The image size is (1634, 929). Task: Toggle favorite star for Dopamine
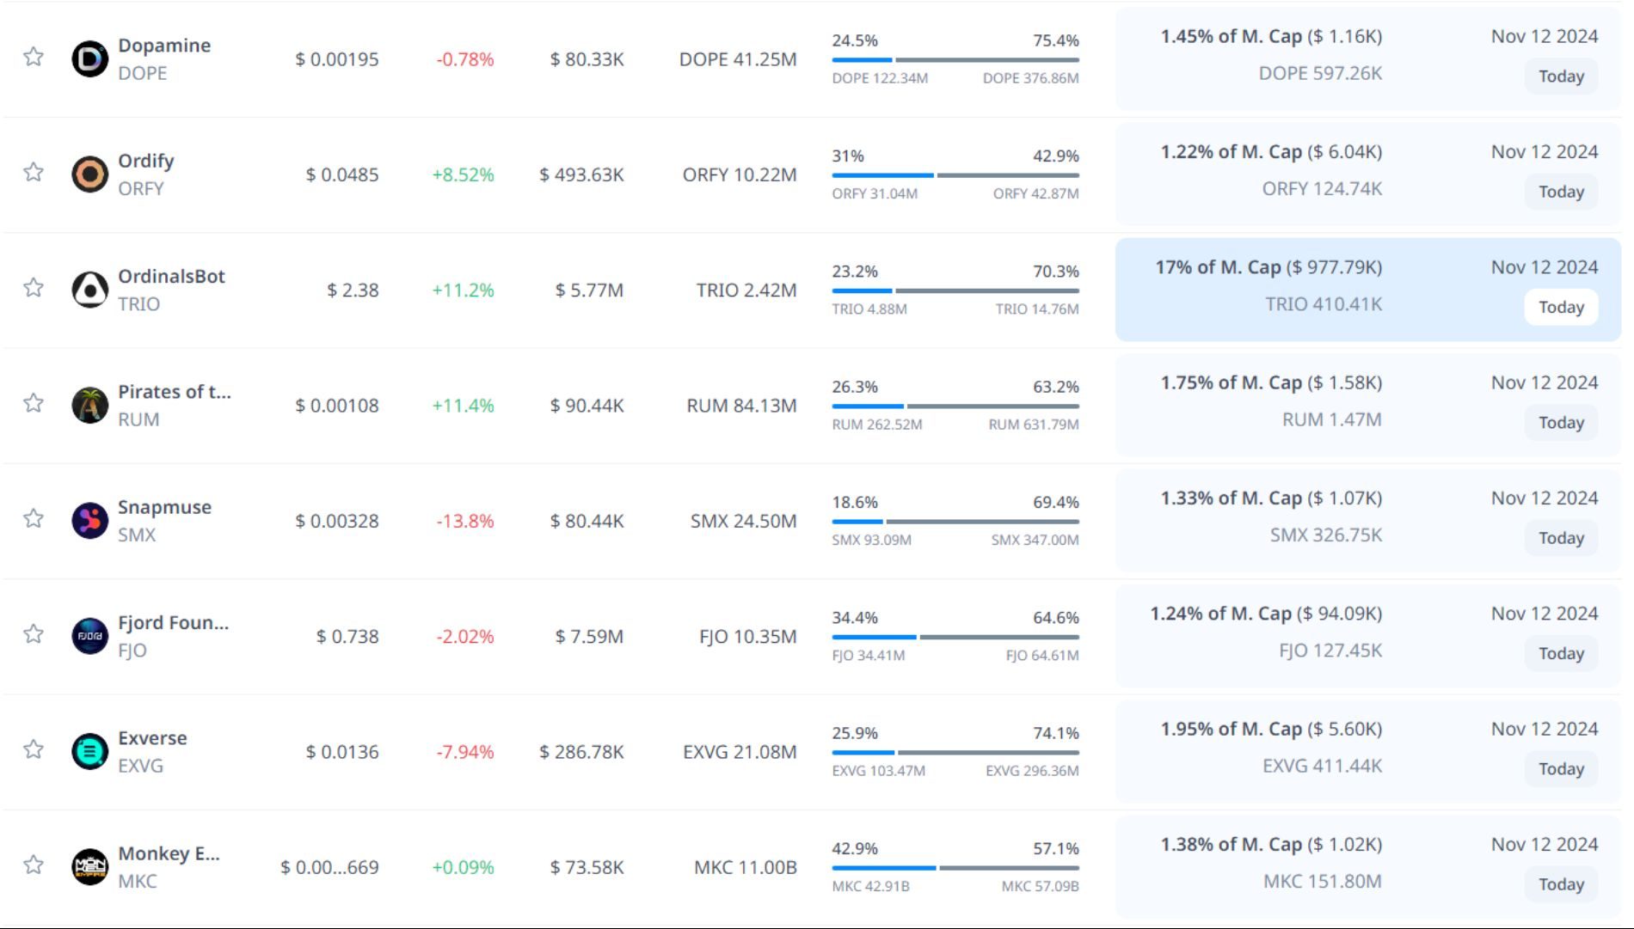[x=34, y=57]
